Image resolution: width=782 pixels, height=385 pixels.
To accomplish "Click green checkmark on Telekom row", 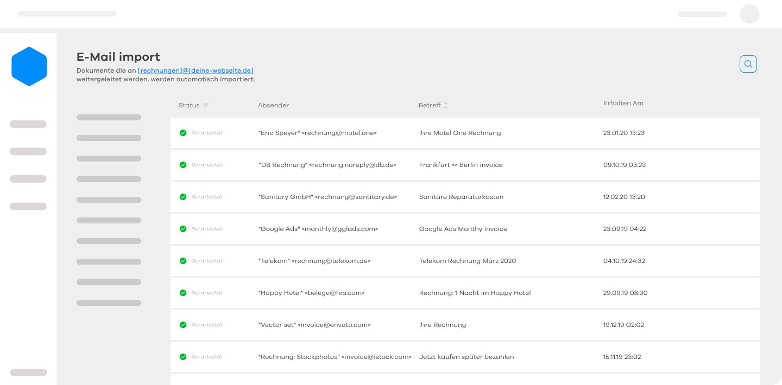I will tap(183, 261).
